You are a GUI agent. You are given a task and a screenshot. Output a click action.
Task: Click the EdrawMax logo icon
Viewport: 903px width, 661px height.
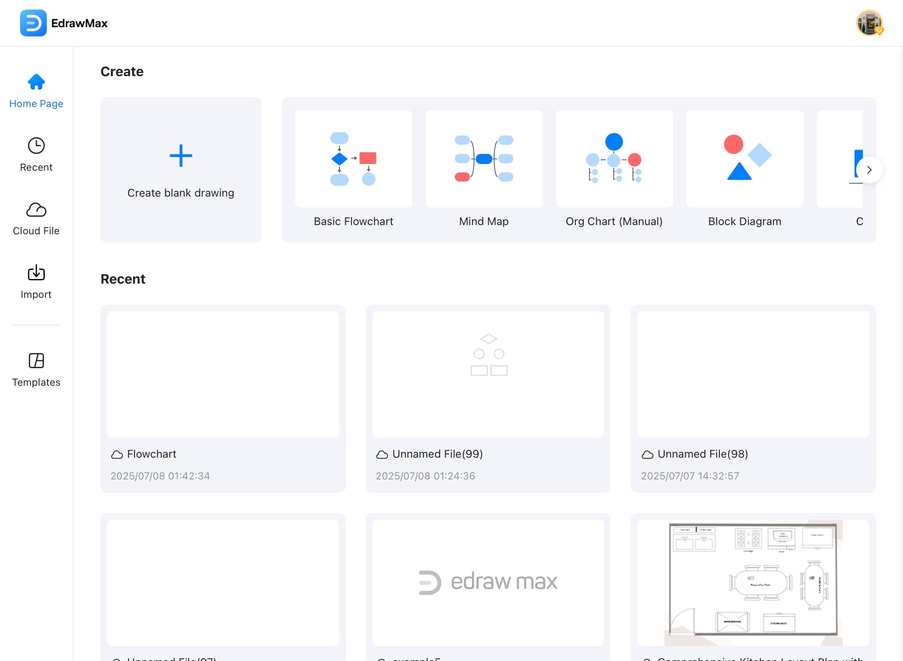click(33, 23)
